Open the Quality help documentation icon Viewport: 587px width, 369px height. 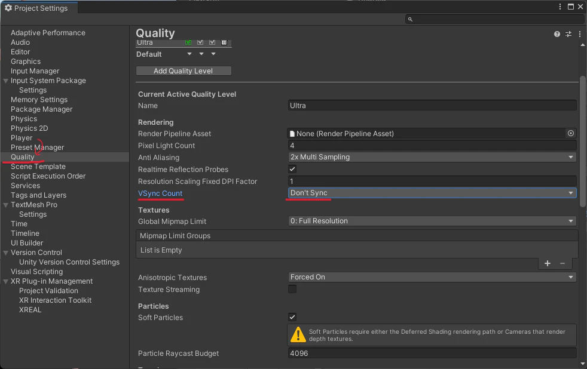click(x=557, y=34)
